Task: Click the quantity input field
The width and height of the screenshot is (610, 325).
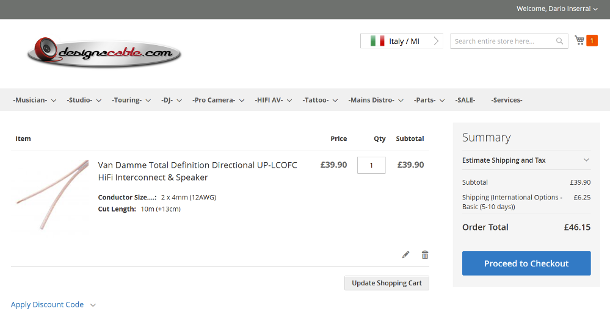Action: point(371,165)
